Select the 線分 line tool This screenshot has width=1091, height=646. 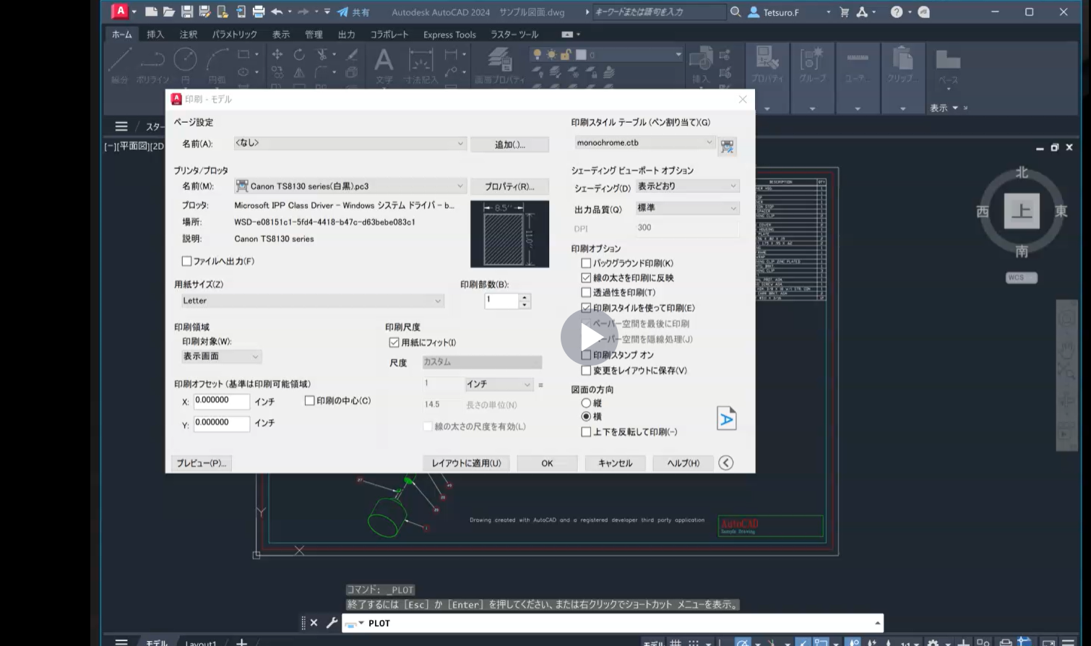(120, 65)
